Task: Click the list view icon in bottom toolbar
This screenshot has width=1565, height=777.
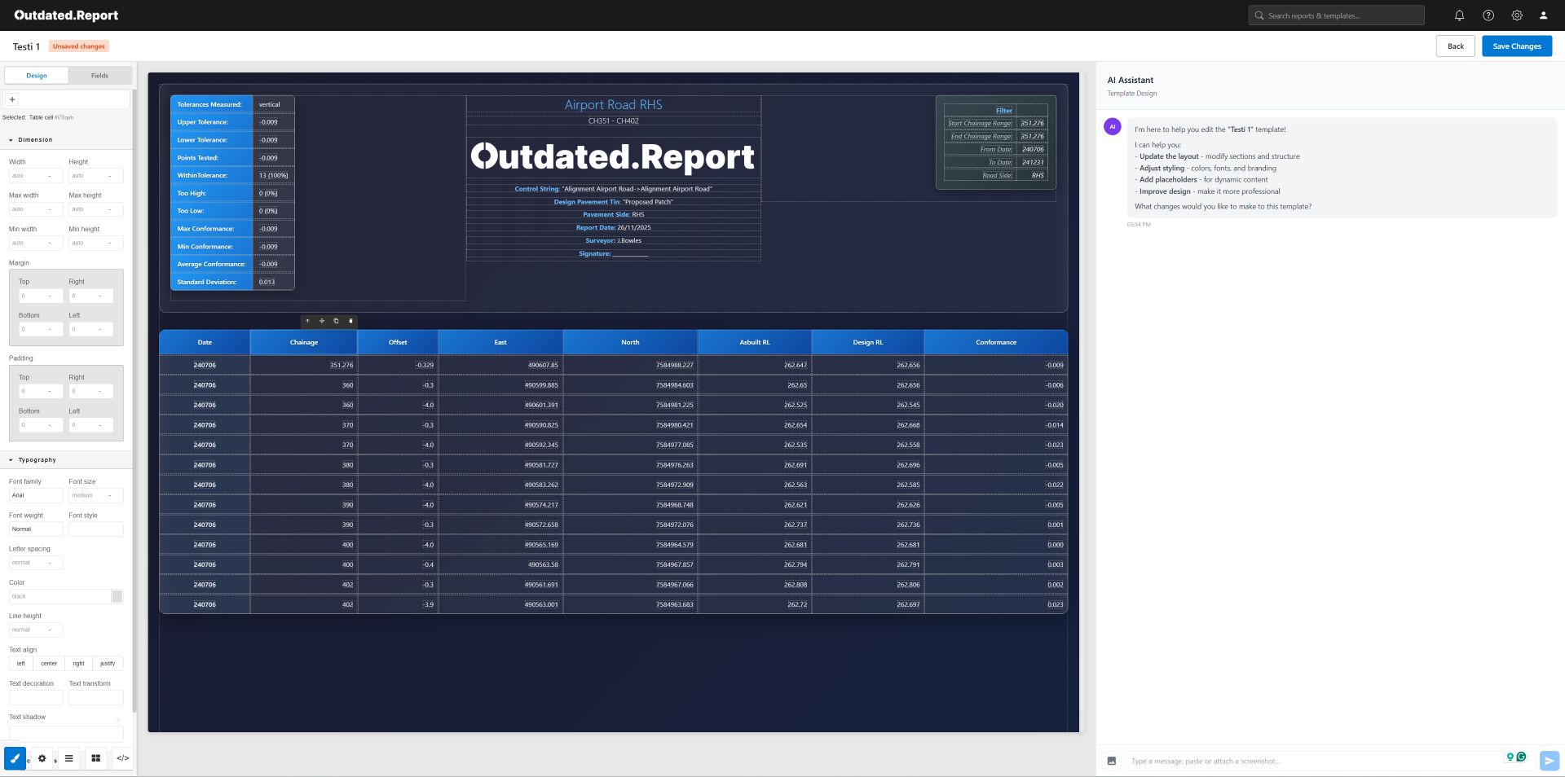Action: point(68,758)
